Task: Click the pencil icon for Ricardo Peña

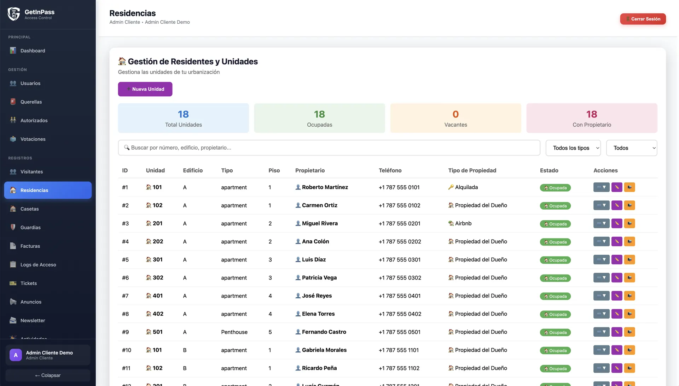Action: pyautogui.click(x=617, y=368)
